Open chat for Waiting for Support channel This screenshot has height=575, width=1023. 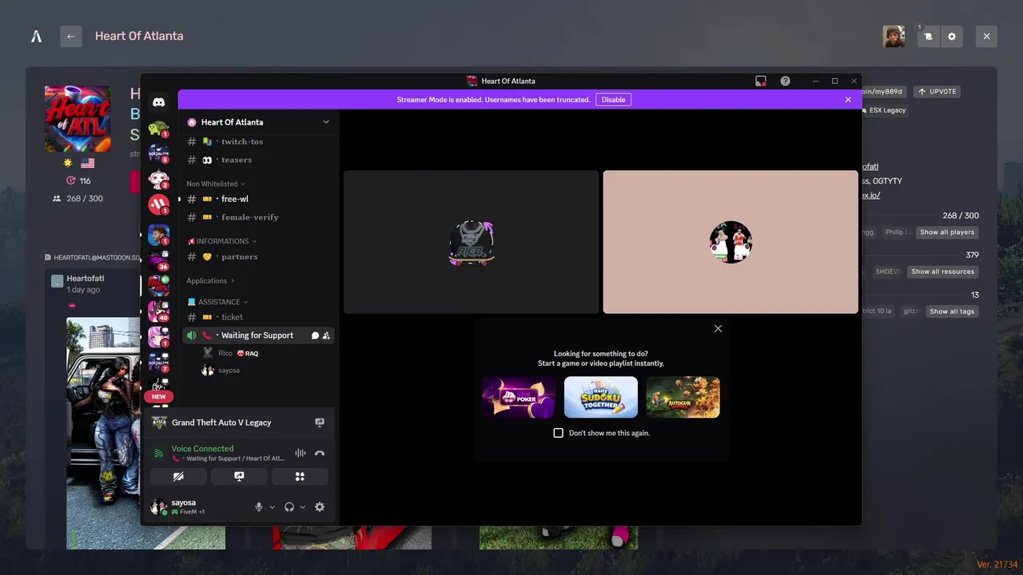(315, 335)
